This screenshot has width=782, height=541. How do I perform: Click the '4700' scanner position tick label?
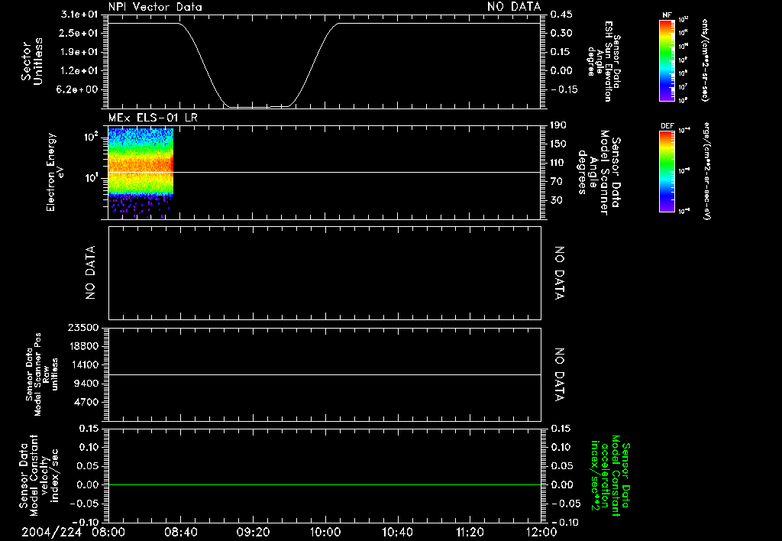click(x=88, y=402)
